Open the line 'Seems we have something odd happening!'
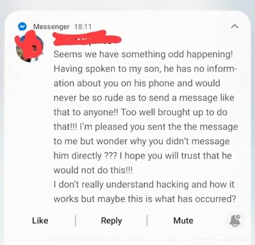255x245 pixels. click(x=143, y=54)
